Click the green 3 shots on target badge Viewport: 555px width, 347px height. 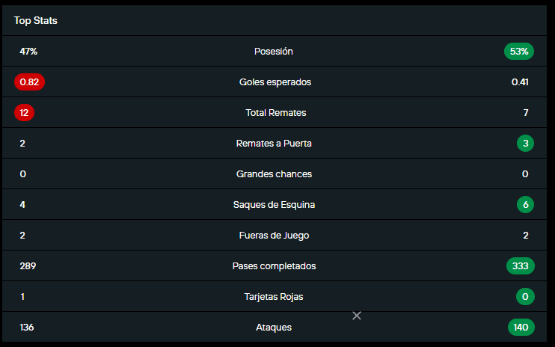(x=525, y=144)
